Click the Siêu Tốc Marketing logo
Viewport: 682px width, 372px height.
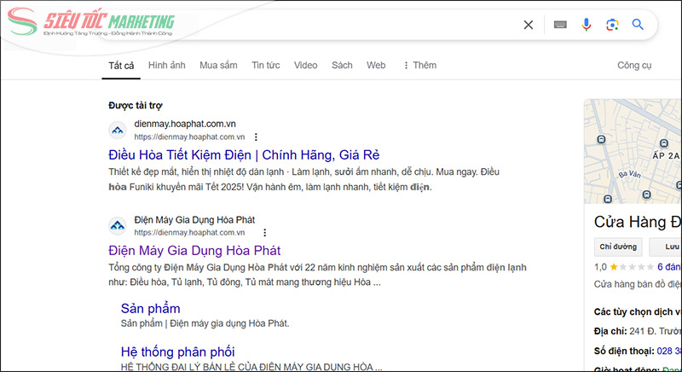click(90, 21)
